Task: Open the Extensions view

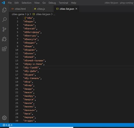Action: tap(4, 49)
